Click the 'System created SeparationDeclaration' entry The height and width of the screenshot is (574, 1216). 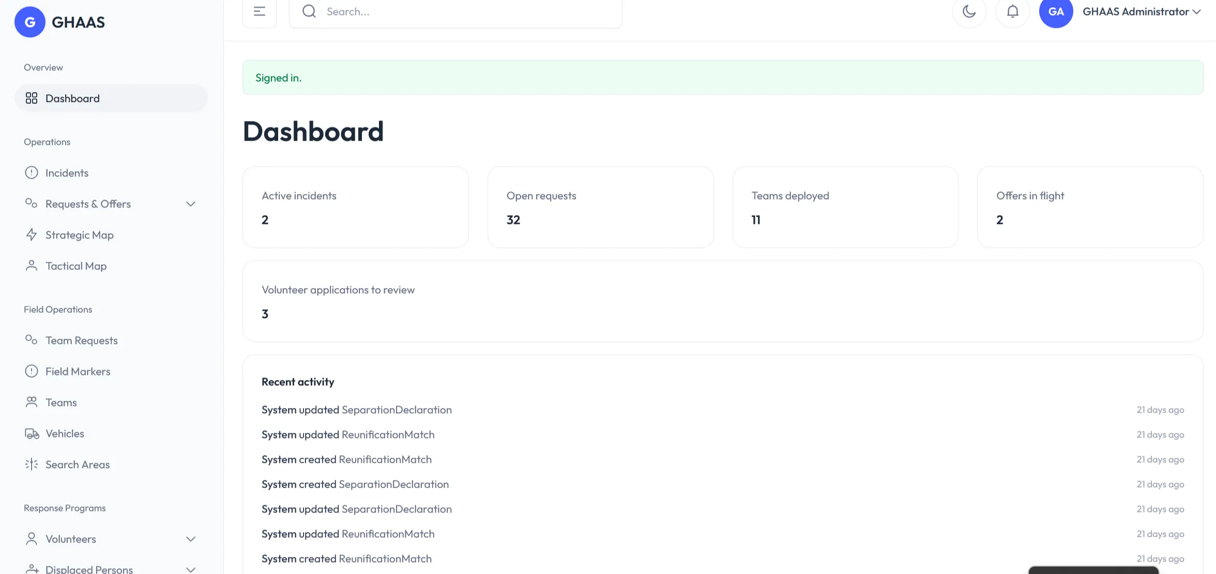coord(355,484)
